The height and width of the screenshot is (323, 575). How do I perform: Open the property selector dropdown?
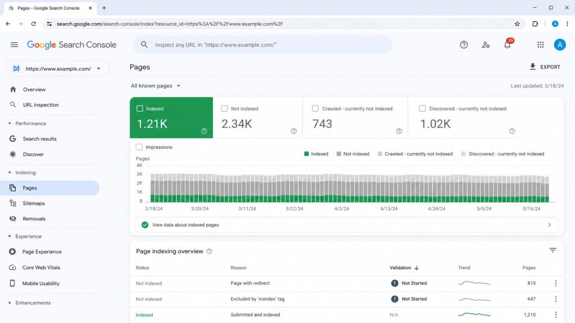[57, 68]
